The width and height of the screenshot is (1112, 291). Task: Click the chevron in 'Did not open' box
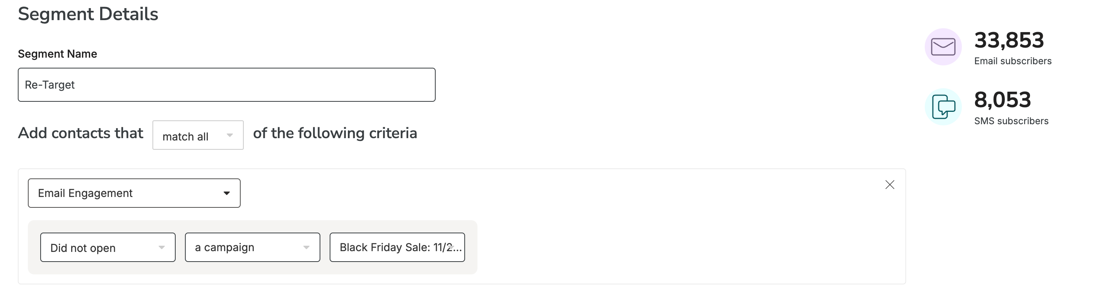click(x=161, y=248)
